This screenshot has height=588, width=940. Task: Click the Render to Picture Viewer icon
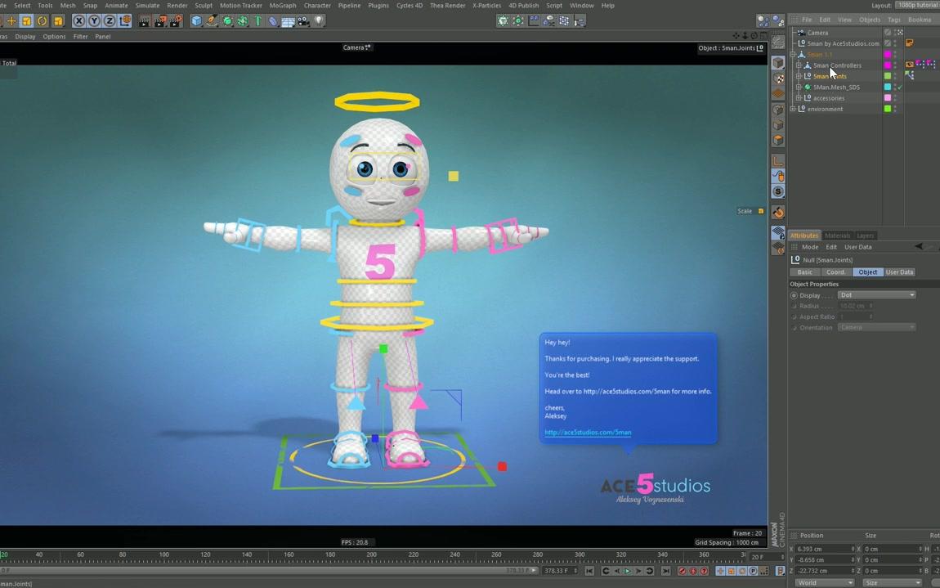(x=159, y=20)
